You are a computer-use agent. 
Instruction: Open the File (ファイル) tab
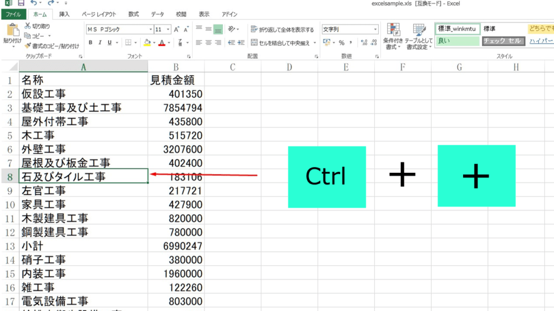pos(14,14)
